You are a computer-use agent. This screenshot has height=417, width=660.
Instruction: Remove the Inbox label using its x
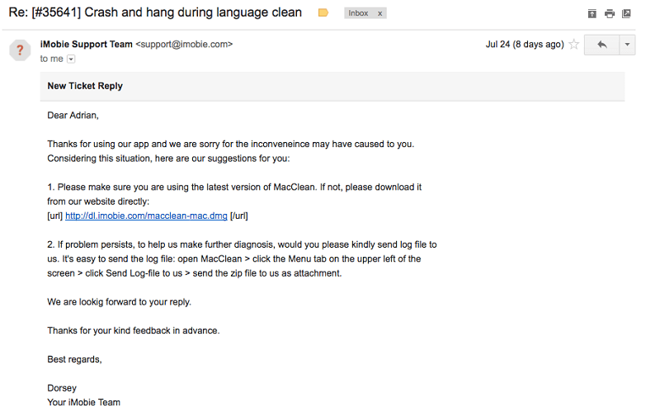click(379, 13)
